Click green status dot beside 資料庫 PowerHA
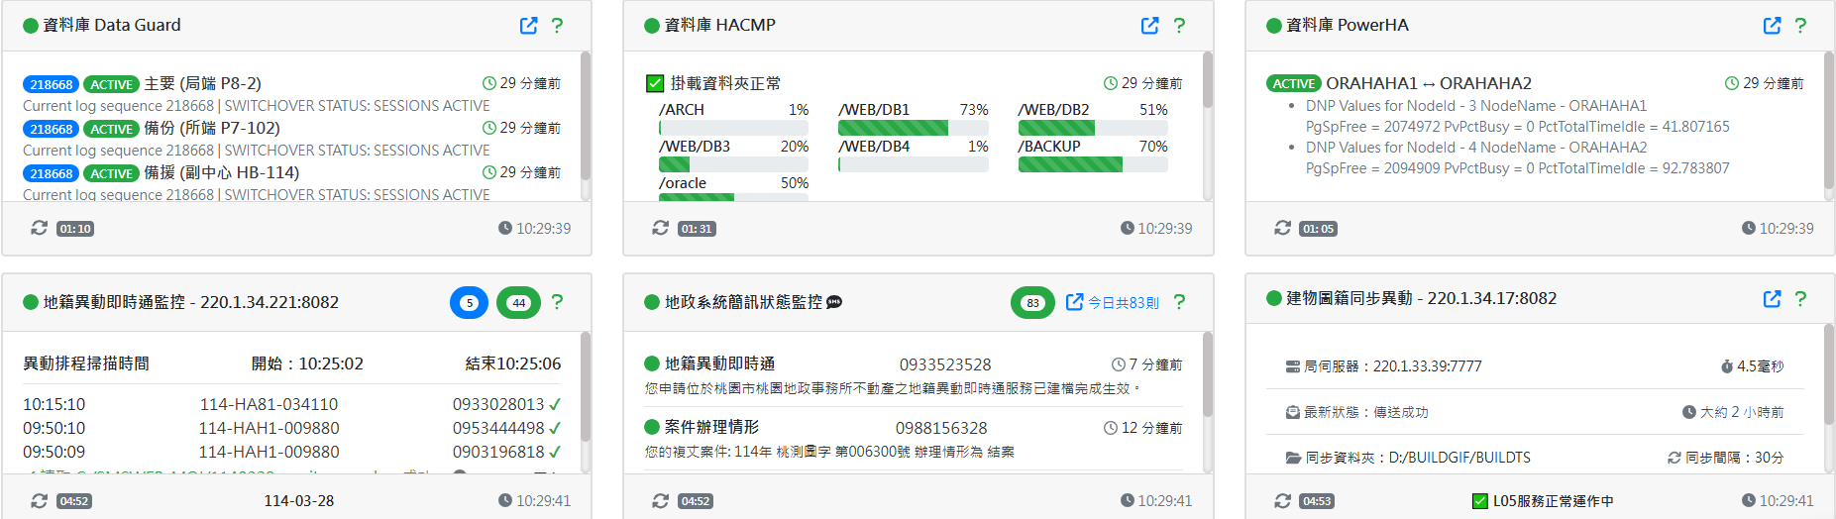The width and height of the screenshot is (1836, 519). coord(1274,26)
